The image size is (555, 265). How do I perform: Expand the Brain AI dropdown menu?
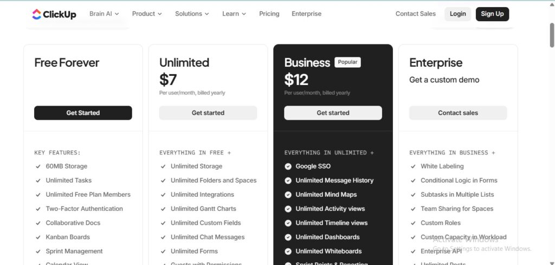[104, 14]
